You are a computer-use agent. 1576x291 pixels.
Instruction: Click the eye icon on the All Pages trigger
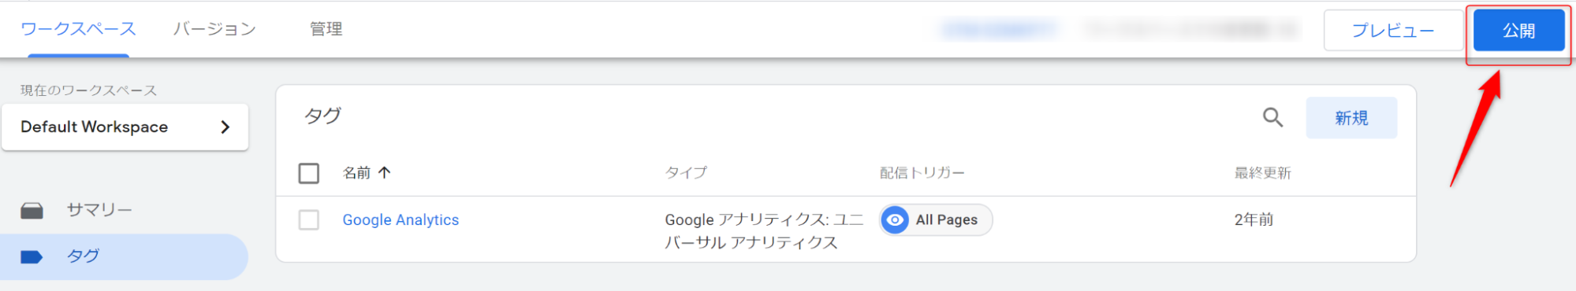[895, 220]
